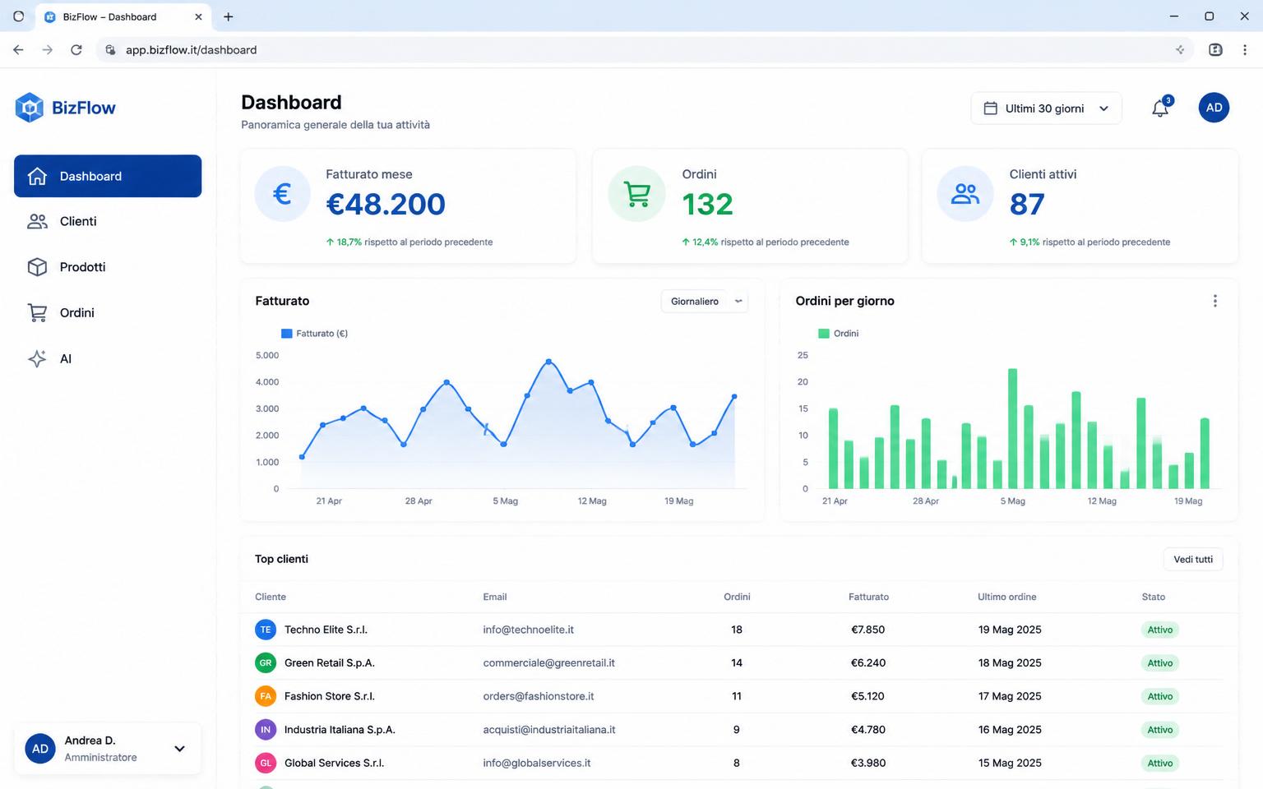
Task: Click the Clienti people icon in sidebar
Action: (37, 221)
